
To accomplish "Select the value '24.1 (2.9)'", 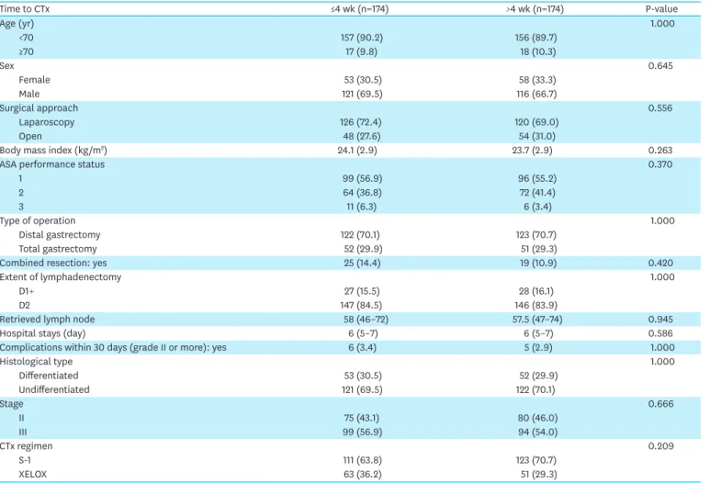I will click(357, 151).
